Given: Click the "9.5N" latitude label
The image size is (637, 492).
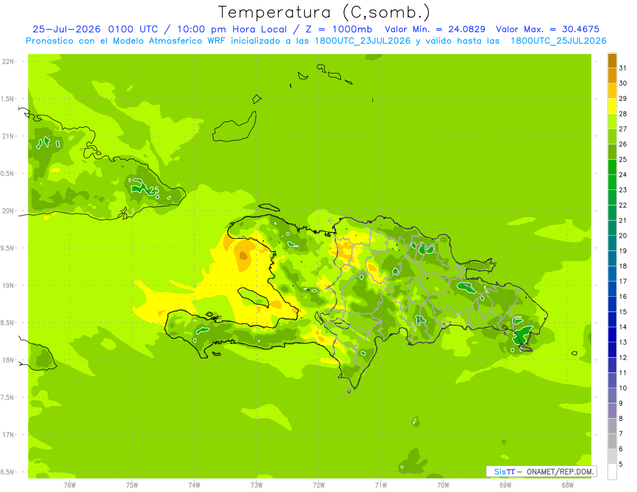Looking at the screenshot, I should 7,248.
